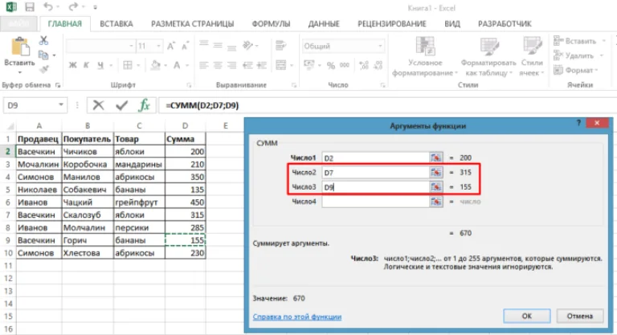617x335 pixels.
Task: Open the Формат cells dropdown
Action: point(577,70)
